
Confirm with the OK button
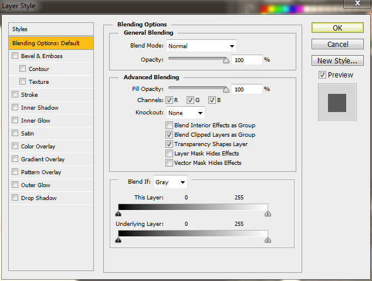pyautogui.click(x=337, y=28)
